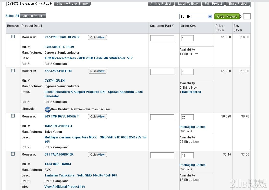Click the 1 Backordered link
This screenshot has height=190, width=269.
tap(190, 92)
